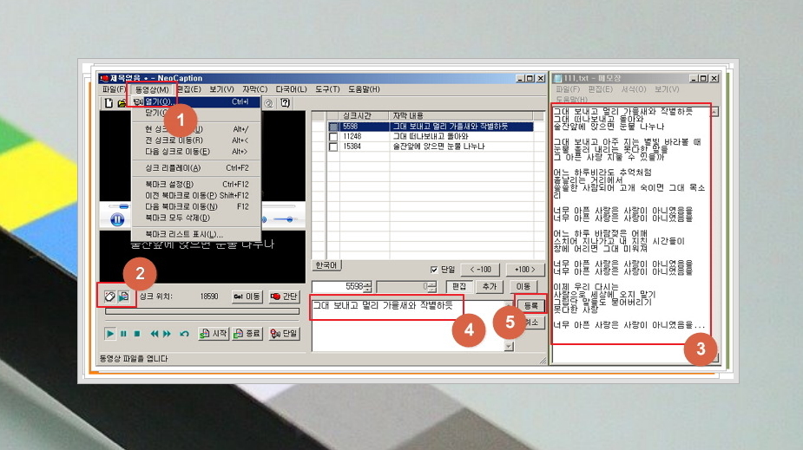This screenshot has height=450, width=803.
Task: Click the 간단 button
Action: [x=284, y=296]
